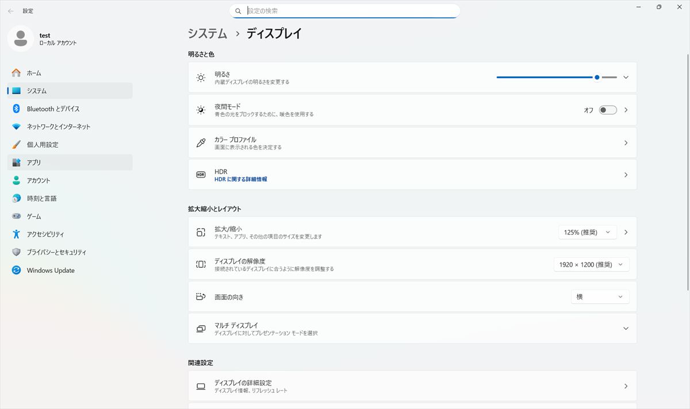Click the 時刻と言語 globe icon

[16, 198]
